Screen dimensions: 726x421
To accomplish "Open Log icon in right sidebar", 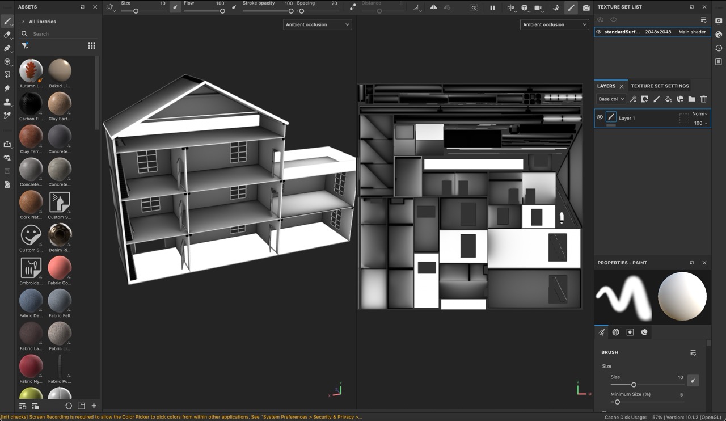I will click(x=719, y=61).
